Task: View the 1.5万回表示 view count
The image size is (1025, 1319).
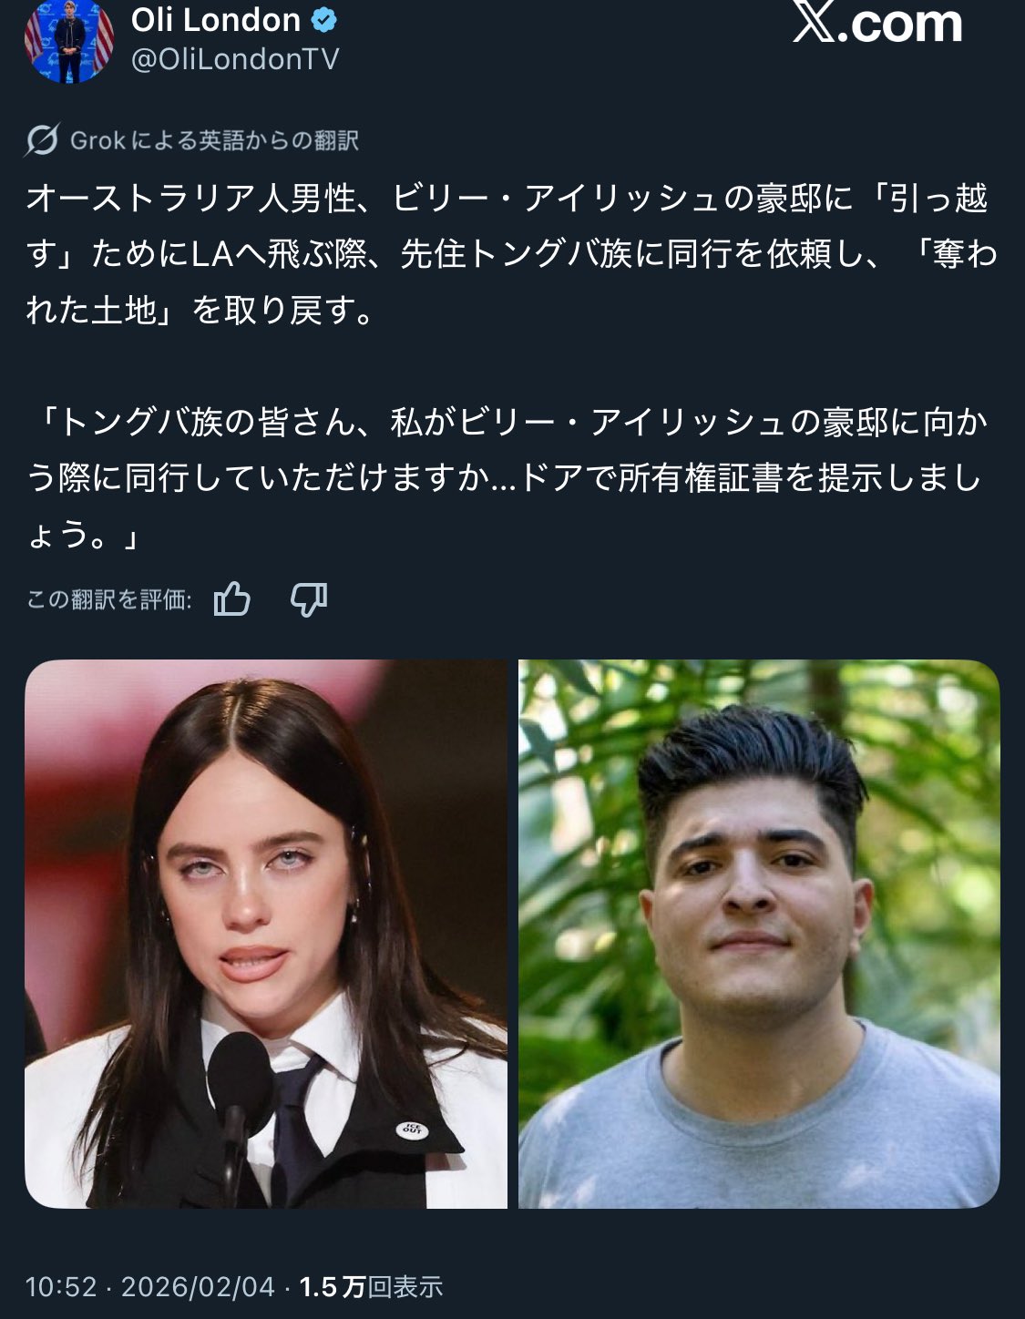Action: tap(371, 1286)
